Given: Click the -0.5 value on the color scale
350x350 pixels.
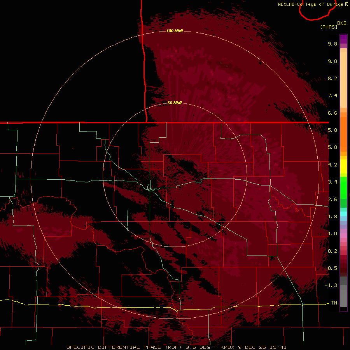Looking at the screenshot, I should click(331, 268).
